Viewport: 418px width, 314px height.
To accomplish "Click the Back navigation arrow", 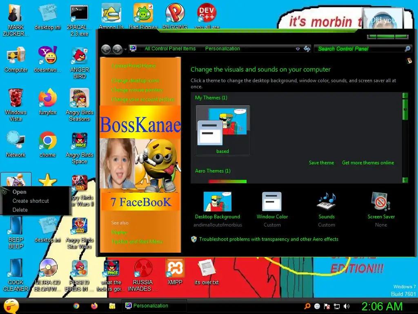I will (x=106, y=49).
